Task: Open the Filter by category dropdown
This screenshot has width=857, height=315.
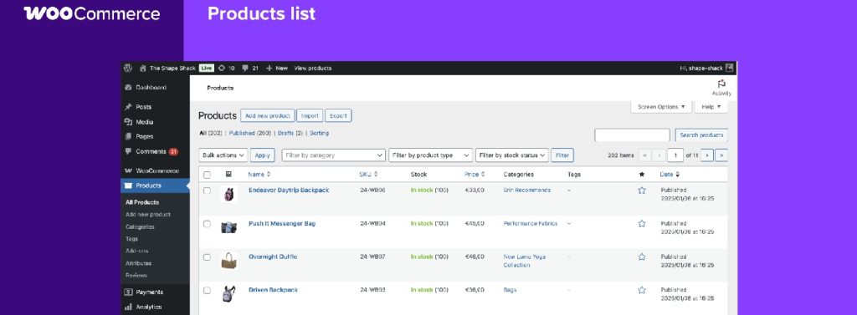Action: click(334, 155)
